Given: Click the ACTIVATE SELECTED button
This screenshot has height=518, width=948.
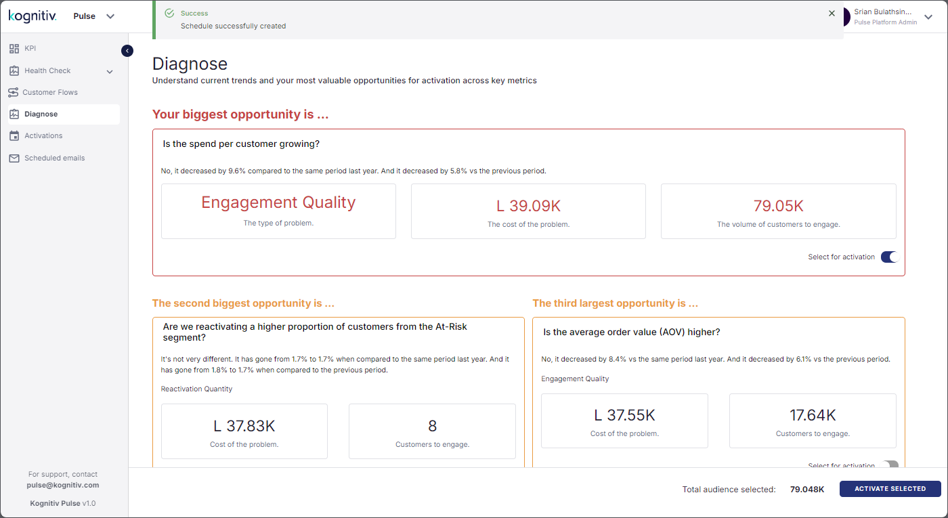Looking at the screenshot, I should [x=890, y=489].
